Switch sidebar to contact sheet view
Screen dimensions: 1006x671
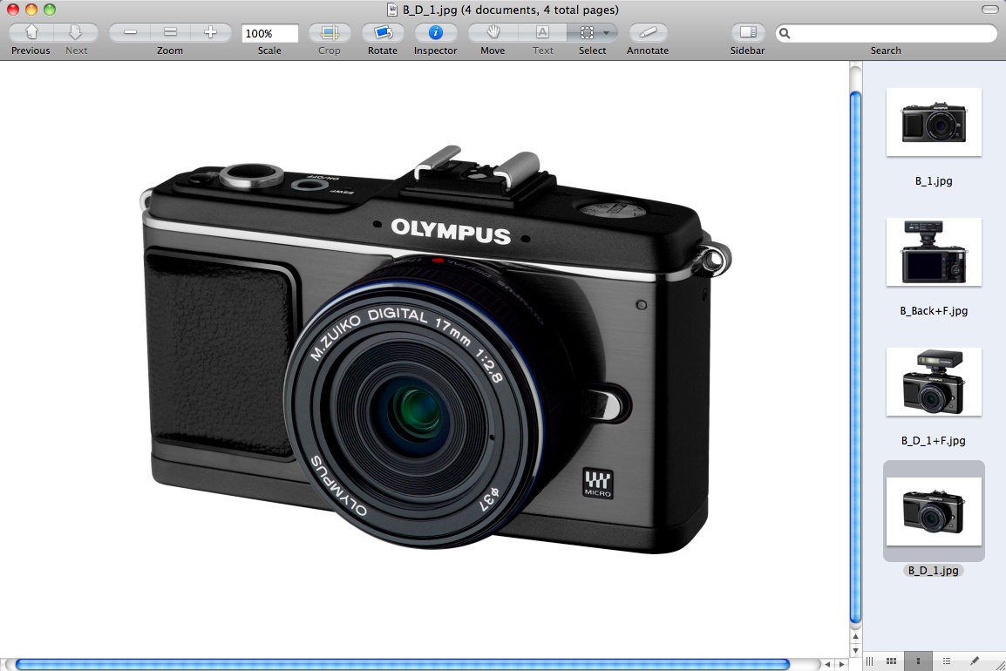coord(891,661)
